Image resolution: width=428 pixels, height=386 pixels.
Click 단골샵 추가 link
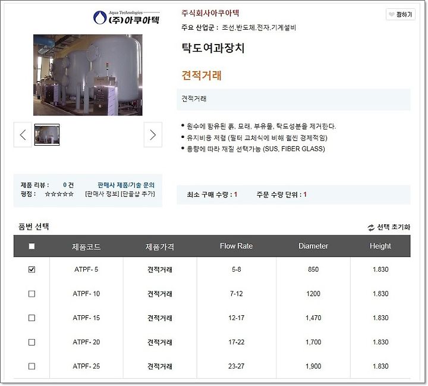click(x=138, y=194)
